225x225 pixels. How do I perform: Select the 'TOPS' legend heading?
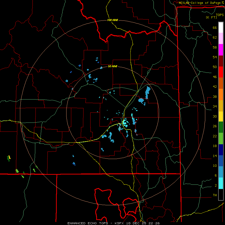pos(220,15)
